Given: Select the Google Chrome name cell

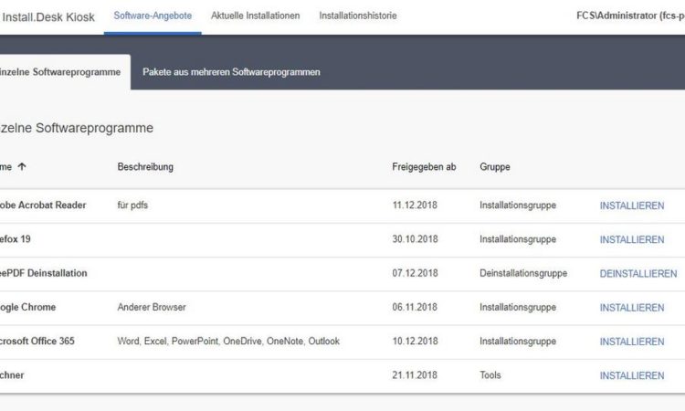Looking at the screenshot, I should pos(27,308).
